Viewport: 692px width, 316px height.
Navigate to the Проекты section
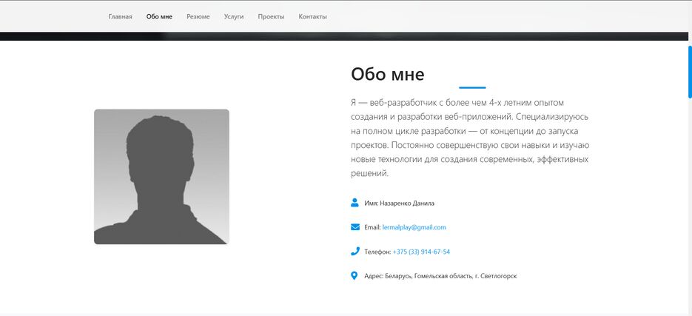[271, 17]
